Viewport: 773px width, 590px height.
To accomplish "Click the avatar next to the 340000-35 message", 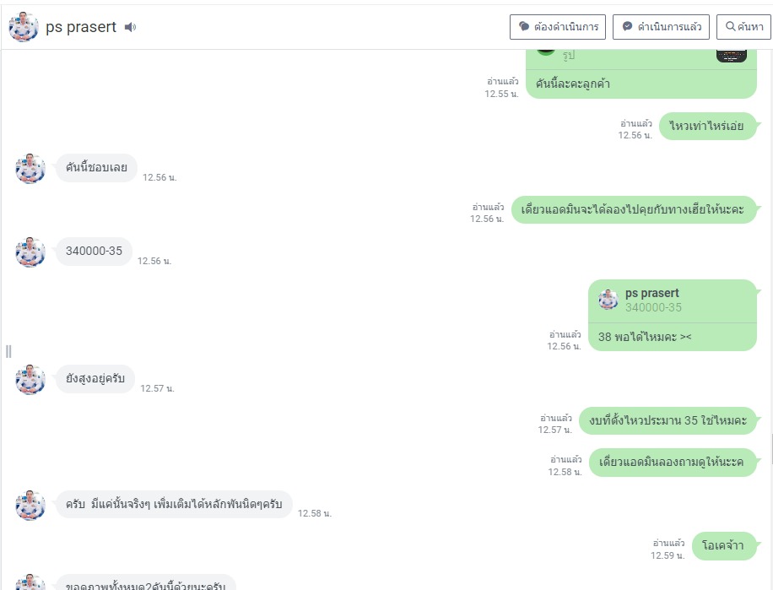I will (x=30, y=252).
